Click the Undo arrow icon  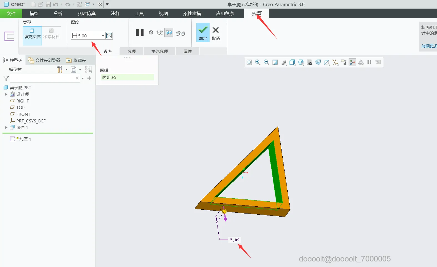coord(56,4)
